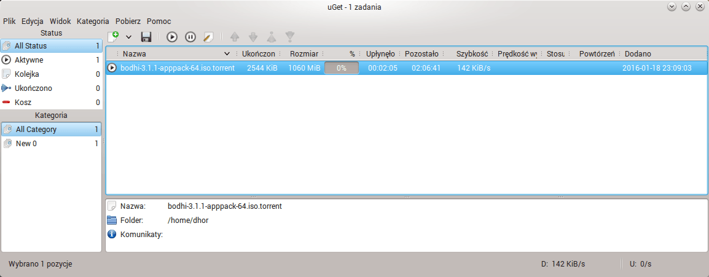Open the download properties edit icon
Screen dimensions: 709x277
click(208, 37)
